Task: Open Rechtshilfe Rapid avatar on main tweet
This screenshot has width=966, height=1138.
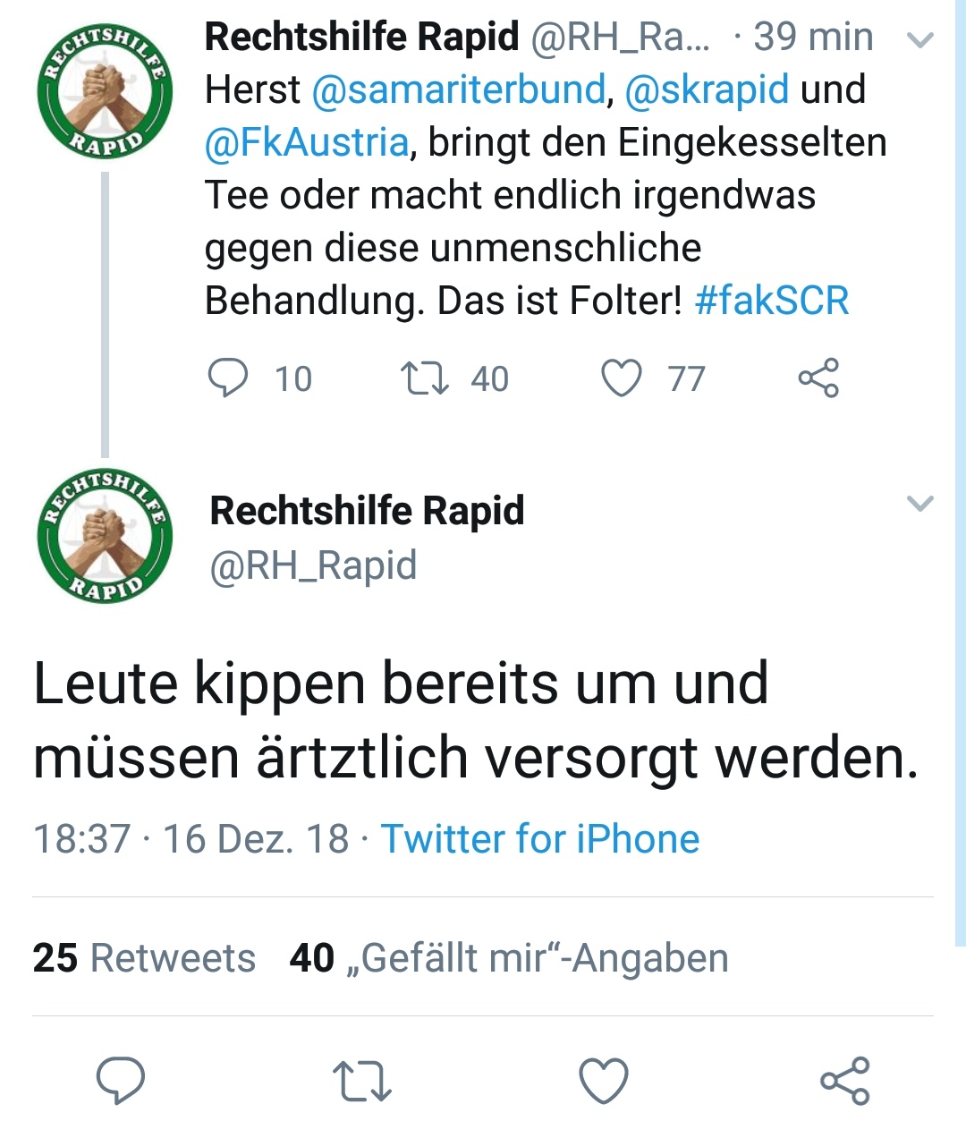Action: tap(105, 535)
